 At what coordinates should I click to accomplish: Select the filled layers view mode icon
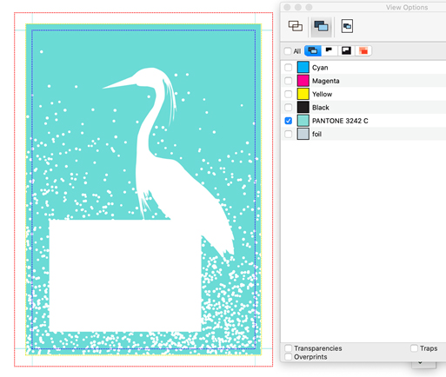pyautogui.click(x=321, y=26)
